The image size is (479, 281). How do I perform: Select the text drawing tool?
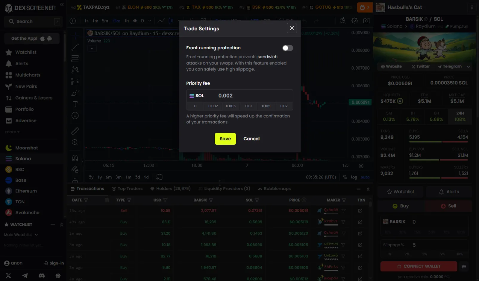pos(75,104)
